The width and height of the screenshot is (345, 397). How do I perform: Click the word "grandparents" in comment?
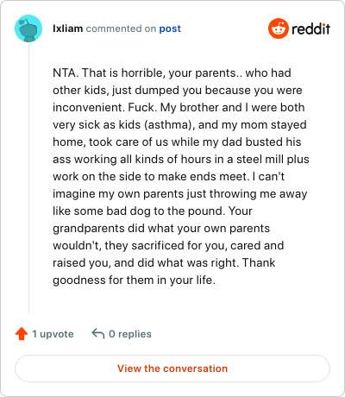point(89,229)
